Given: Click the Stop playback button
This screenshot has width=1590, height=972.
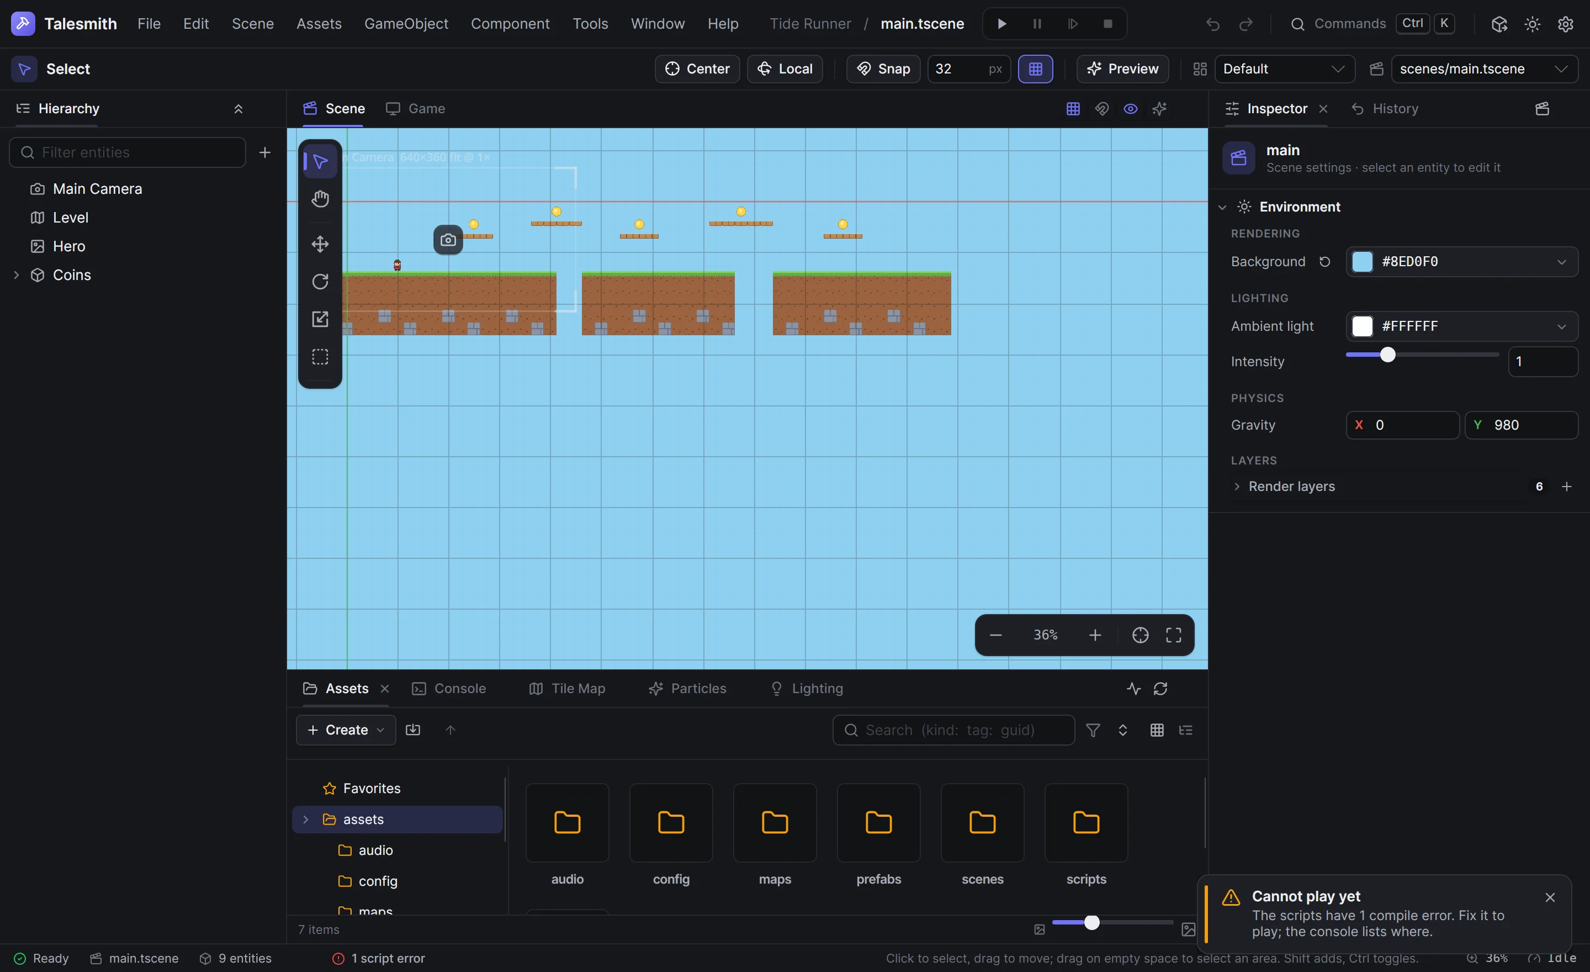Looking at the screenshot, I should point(1107,24).
